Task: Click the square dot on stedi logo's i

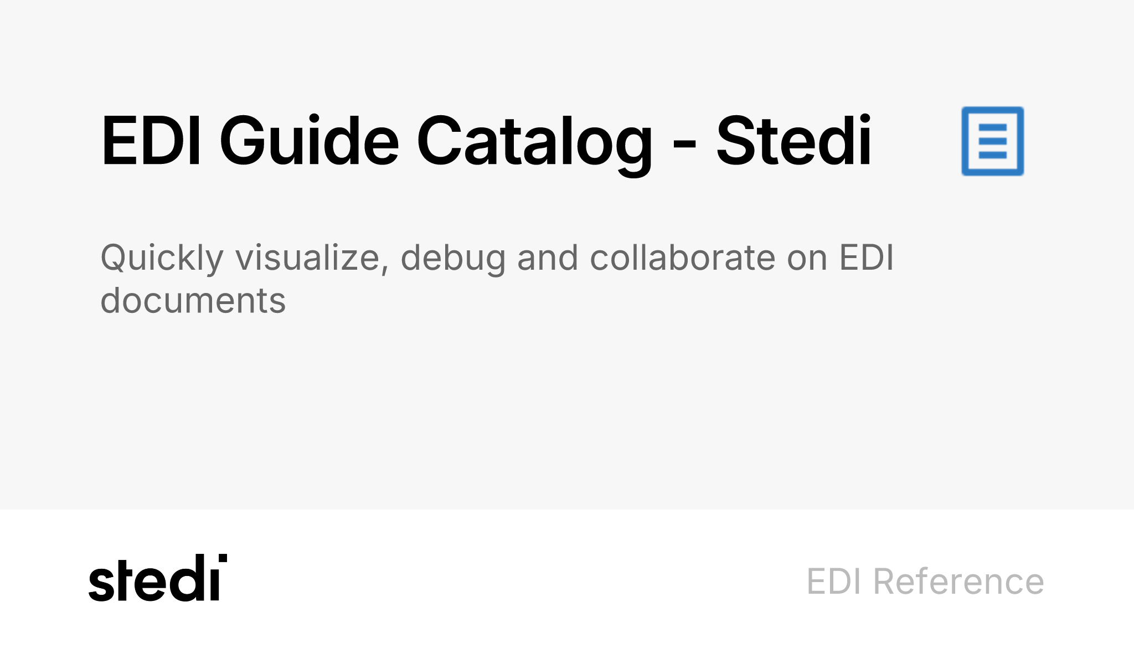Action: [x=223, y=558]
